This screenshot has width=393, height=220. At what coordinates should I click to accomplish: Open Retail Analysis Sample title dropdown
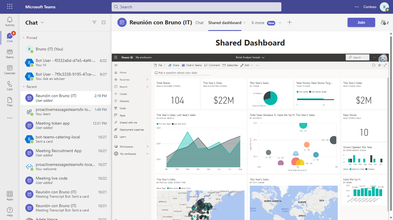pos(263,58)
